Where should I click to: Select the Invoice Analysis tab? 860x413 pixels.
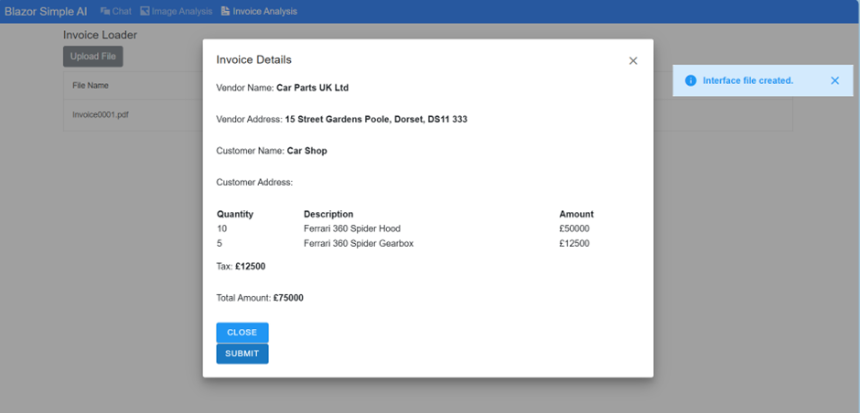[x=264, y=12]
